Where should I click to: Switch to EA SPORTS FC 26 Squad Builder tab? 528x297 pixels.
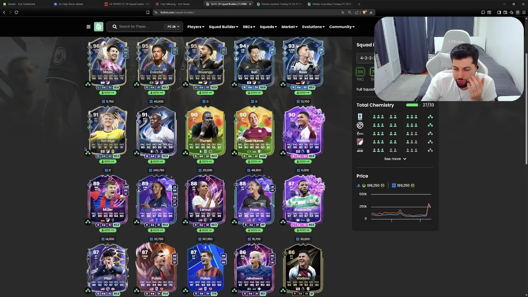(127, 4)
